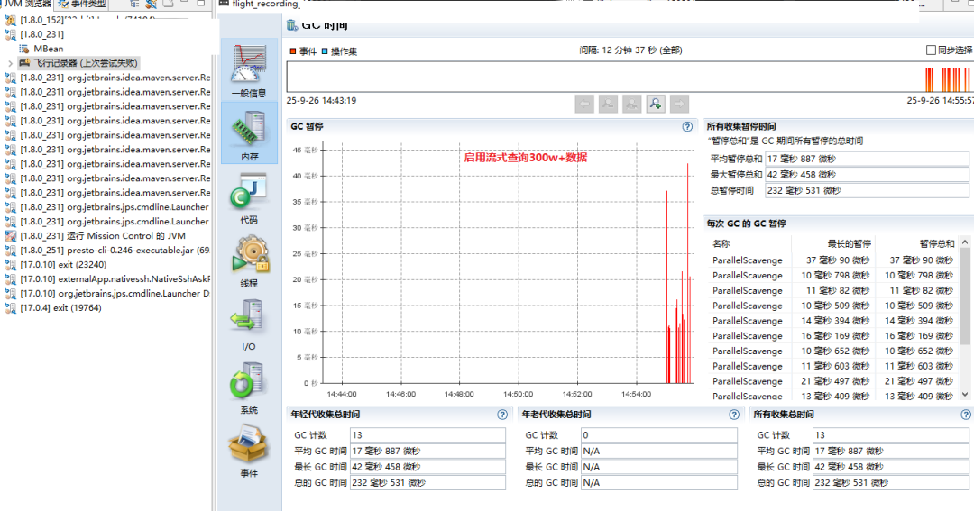Viewport: 974px width, 511px height.
Task: Select externalApp.nativessh.NativeSshAsk entry
Action: [x=115, y=278]
